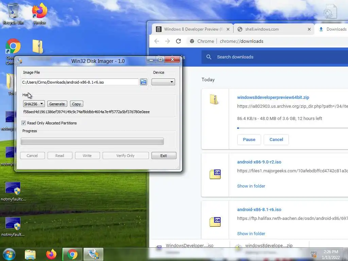Reload the Chrome downloads page
Screen dimensions: 348x261
click(178, 41)
